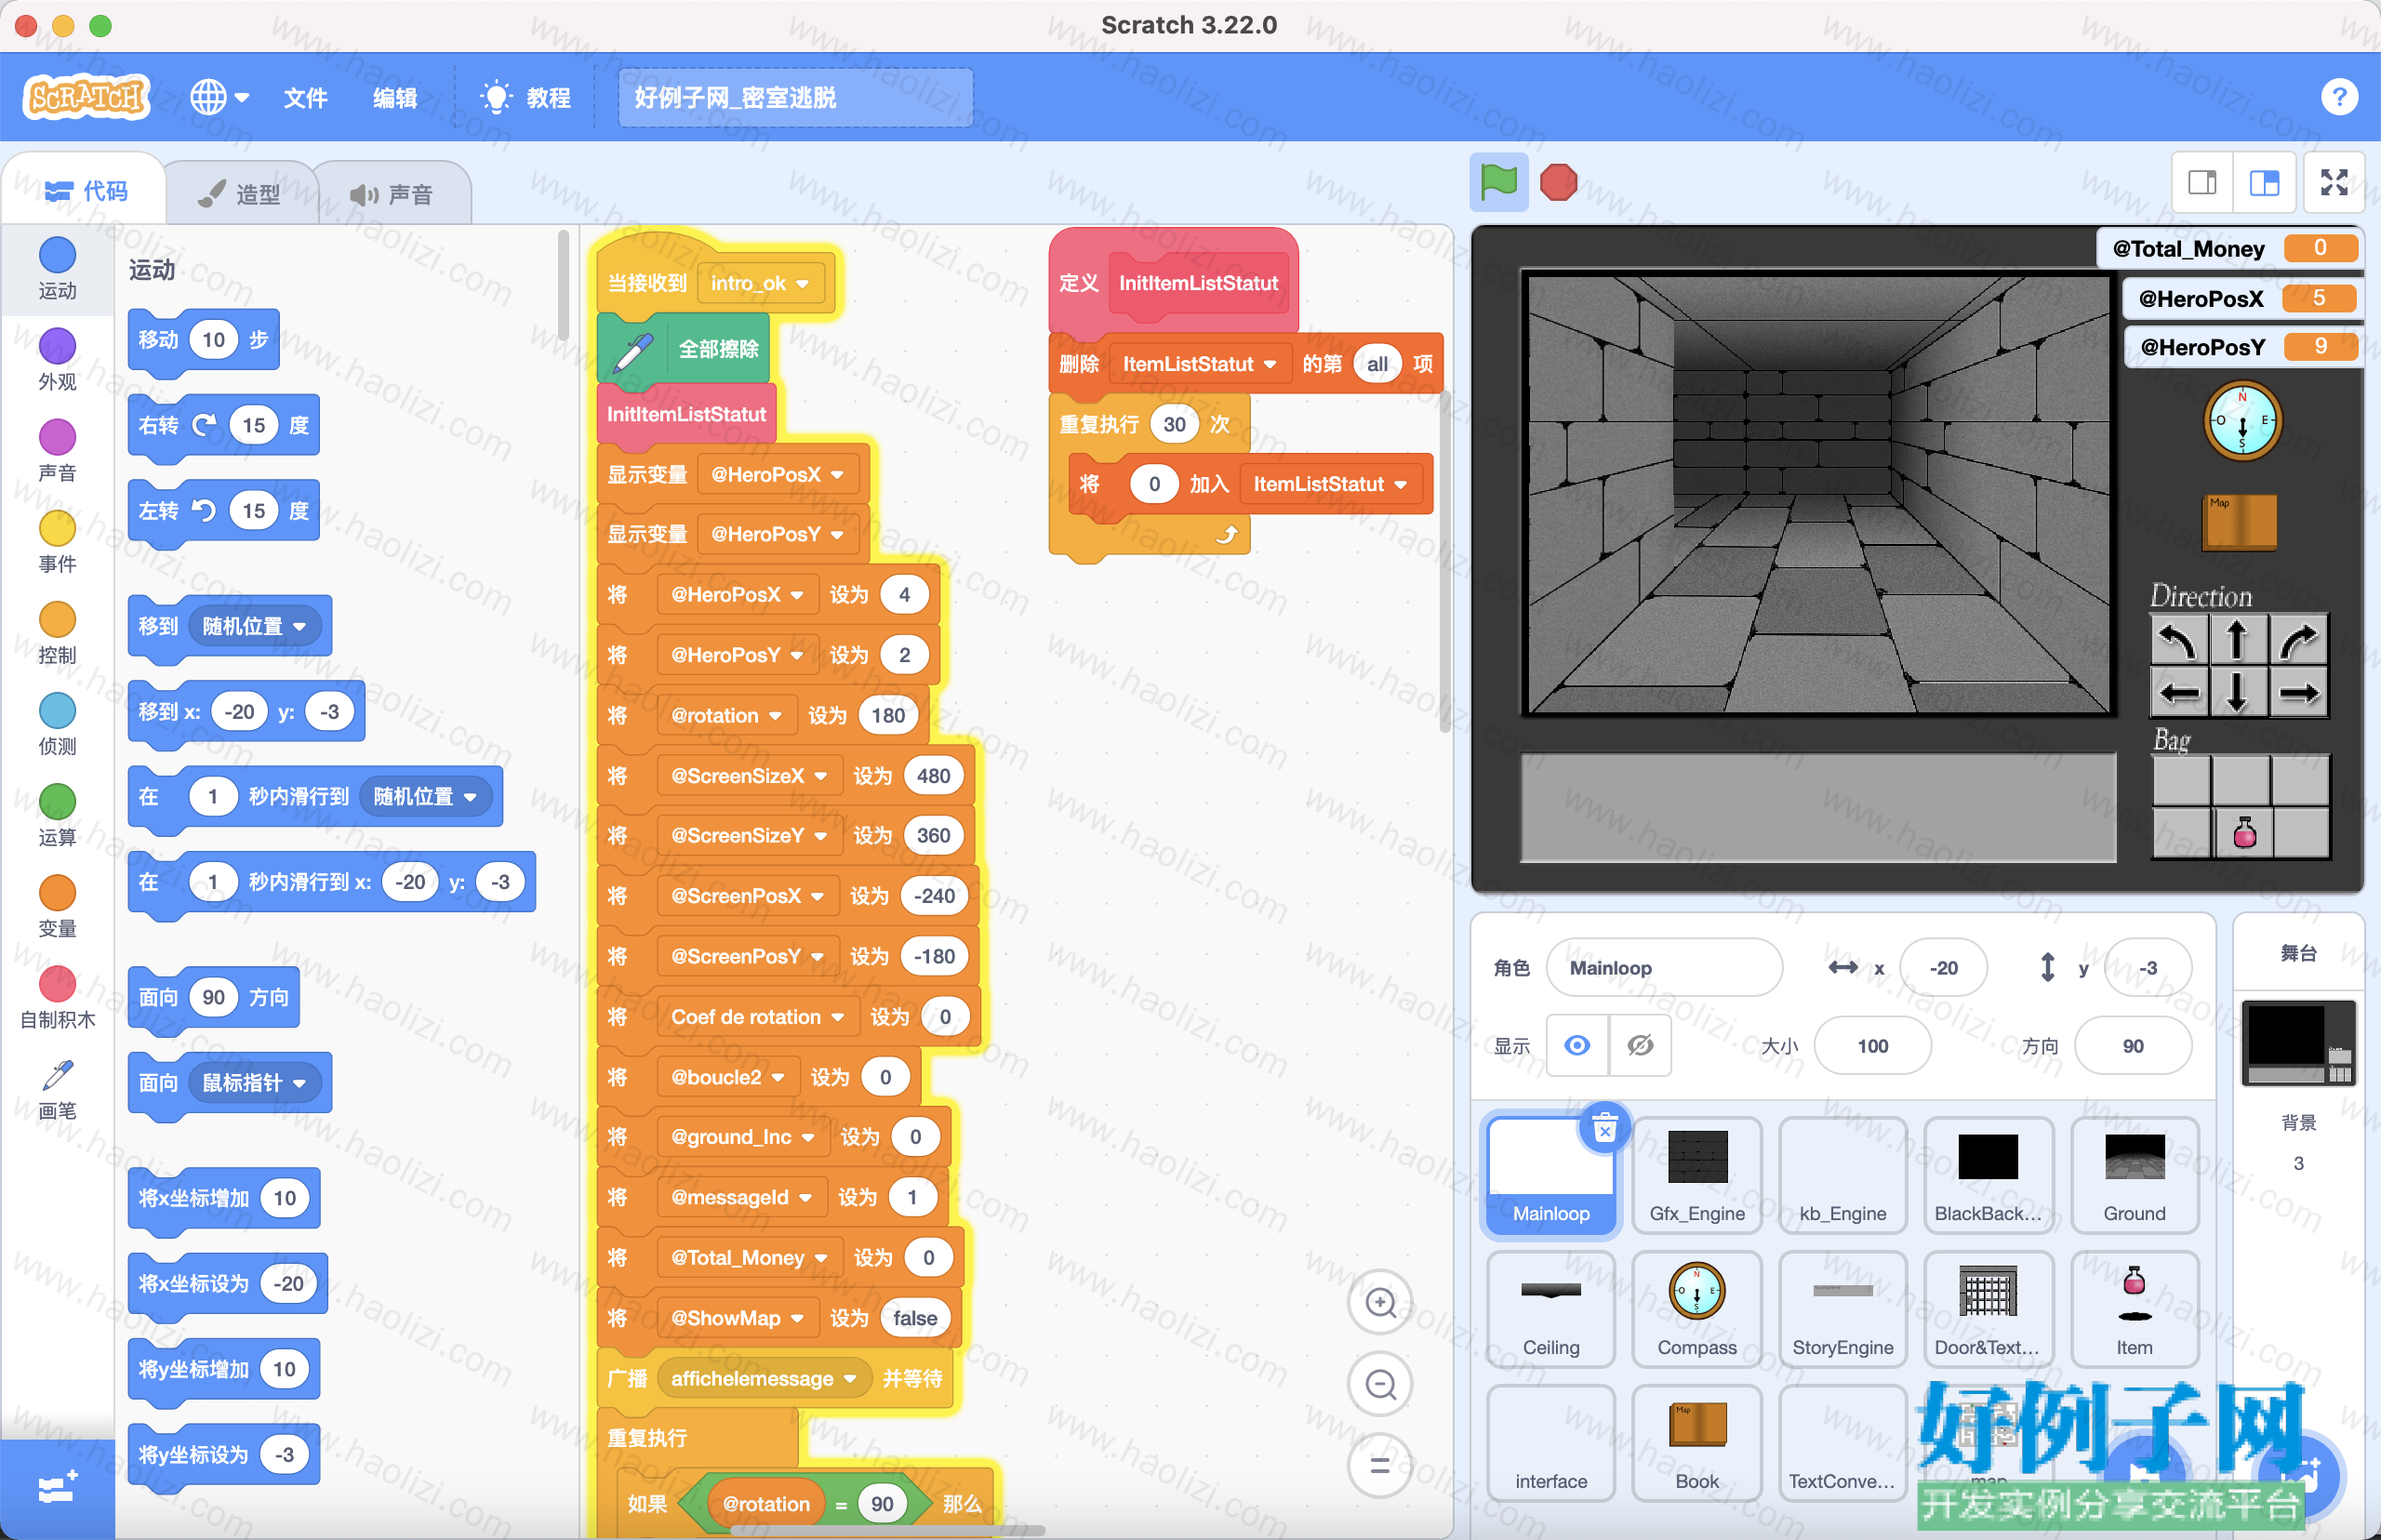The height and width of the screenshot is (1540, 2381).
Task: Select the Compass sprite thumbnail
Action: pyautogui.click(x=1696, y=1309)
